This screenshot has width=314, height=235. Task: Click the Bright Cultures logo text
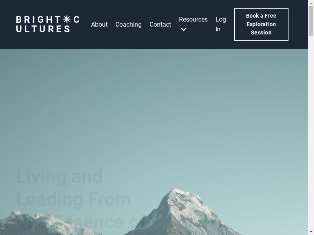click(x=48, y=24)
